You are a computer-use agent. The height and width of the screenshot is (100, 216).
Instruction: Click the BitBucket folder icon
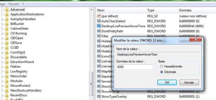coord(7,24)
